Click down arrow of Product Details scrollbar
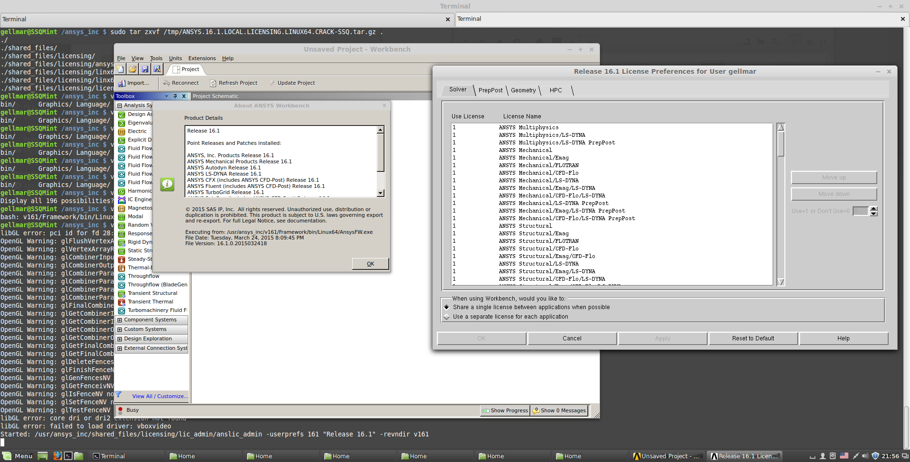The image size is (910, 462). pyautogui.click(x=381, y=193)
